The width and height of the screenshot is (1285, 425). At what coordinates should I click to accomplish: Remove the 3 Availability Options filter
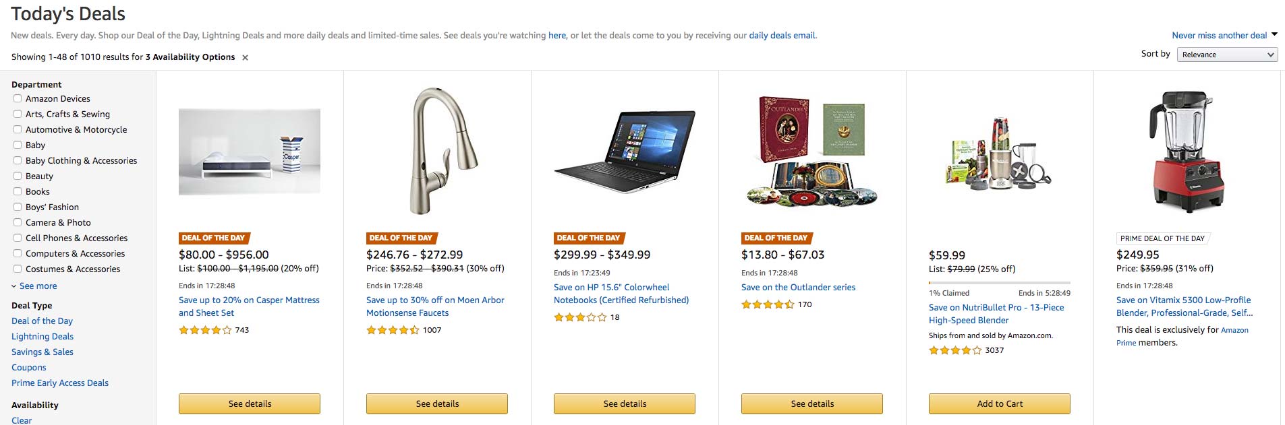pos(244,57)
